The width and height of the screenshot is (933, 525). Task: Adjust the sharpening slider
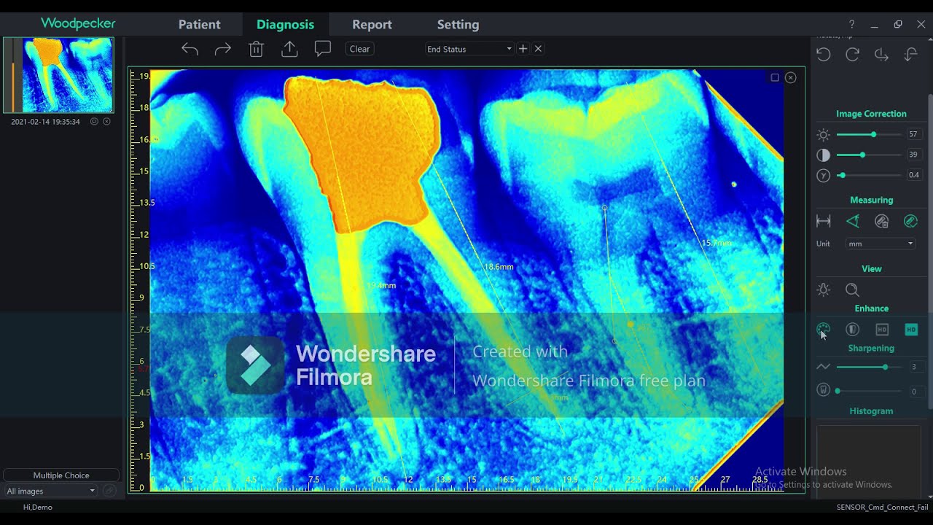point(868,367)
